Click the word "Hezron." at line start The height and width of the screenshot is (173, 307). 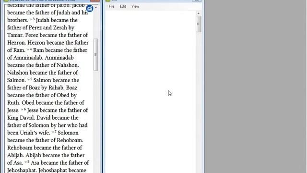pos(17,43)
